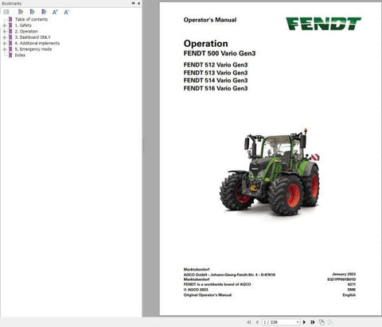Click the second bookmark flag icon in toolbar

(32, 12)
